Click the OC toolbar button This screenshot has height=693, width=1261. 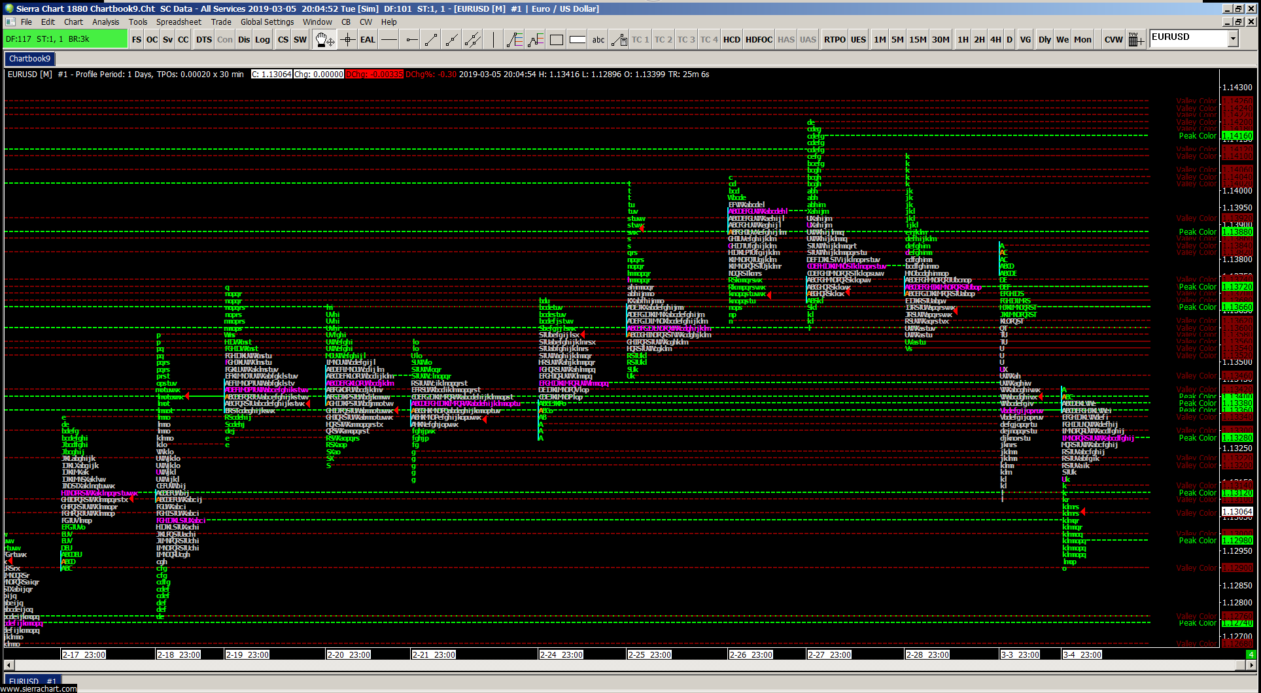pyautogui.click(x=152, y=40)
